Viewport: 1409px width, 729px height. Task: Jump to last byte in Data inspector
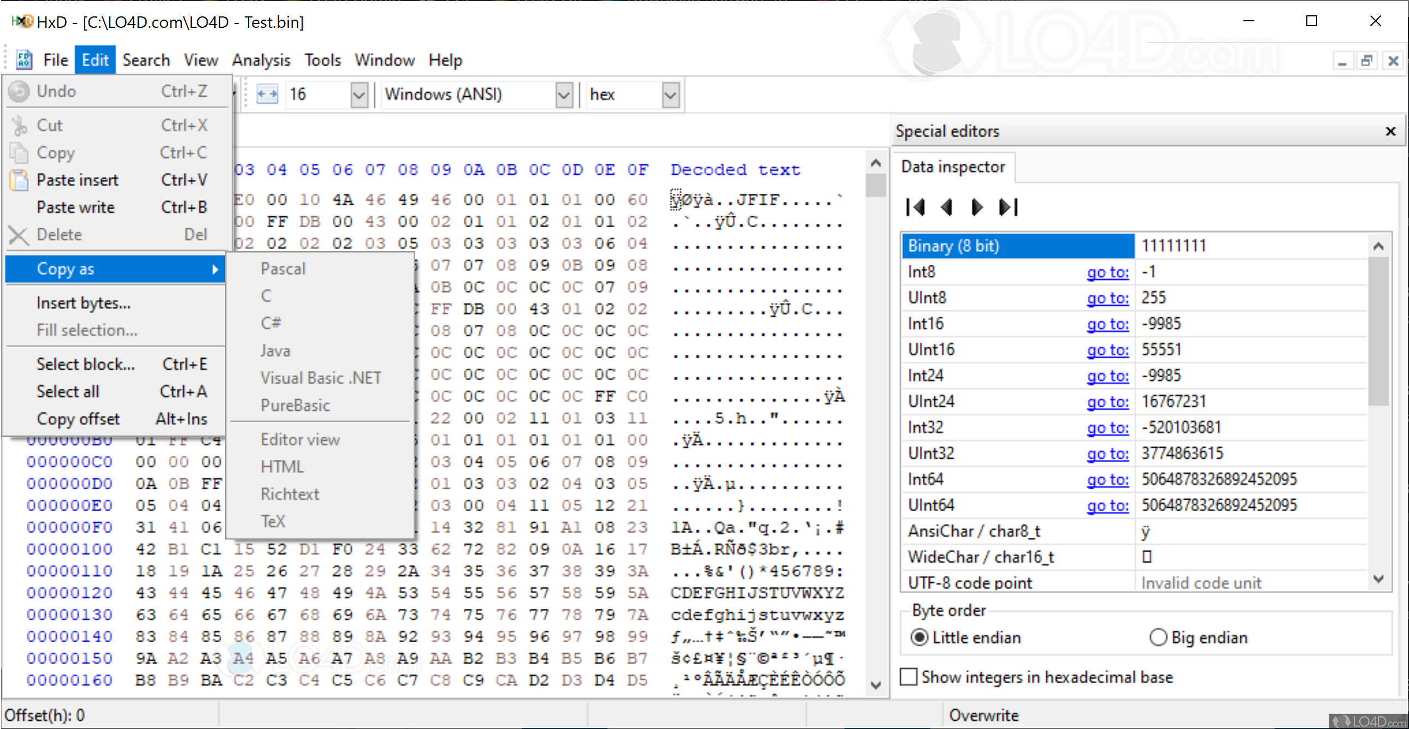tap(1007, 208)
